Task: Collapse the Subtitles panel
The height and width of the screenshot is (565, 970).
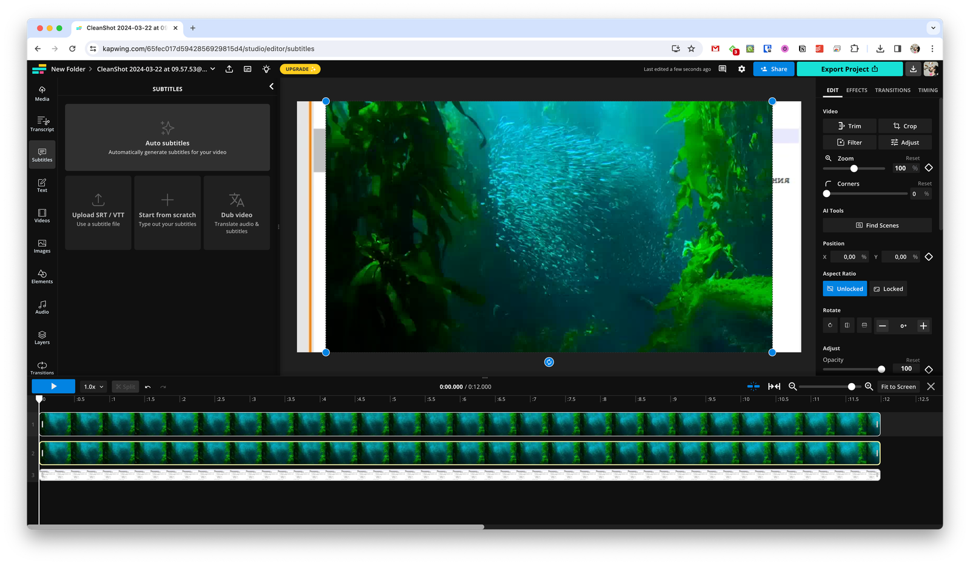Action: click(x=271, y=87)
